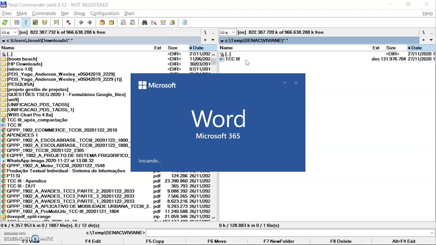Click triangle before Downloads path in left panel
This screenshot has height=245, width=436.
(3, 41)
